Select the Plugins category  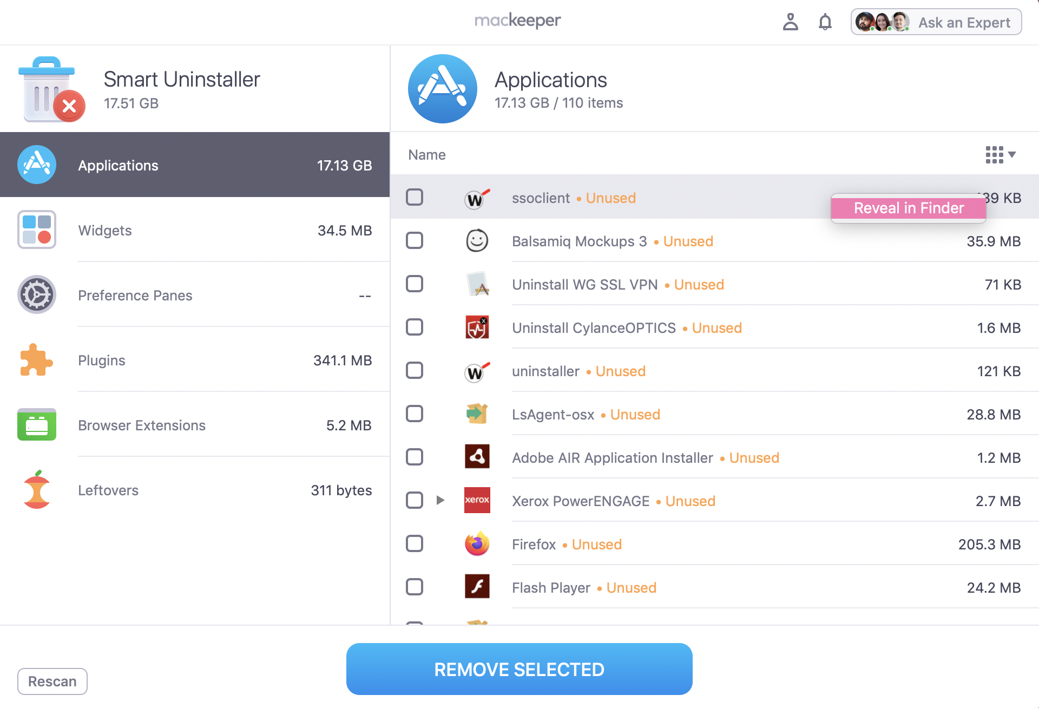[x=195, y=359]
